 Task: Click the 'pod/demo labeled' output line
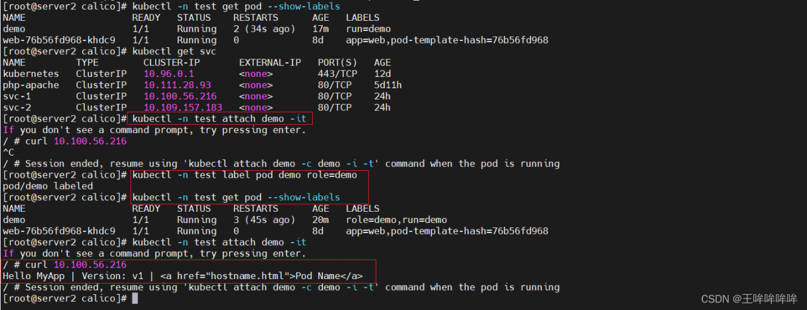pos(48,187)
